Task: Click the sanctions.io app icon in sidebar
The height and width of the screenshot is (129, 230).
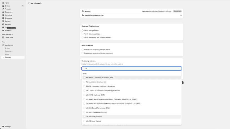Action: pos(3,45)
